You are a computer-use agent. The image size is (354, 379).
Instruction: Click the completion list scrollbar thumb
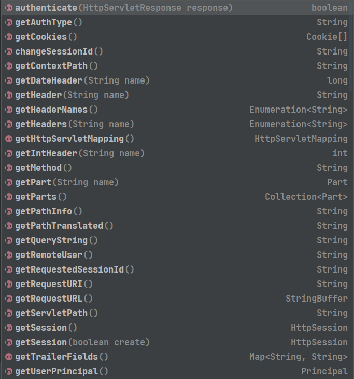pyautogui.click(x=351, y=46)
